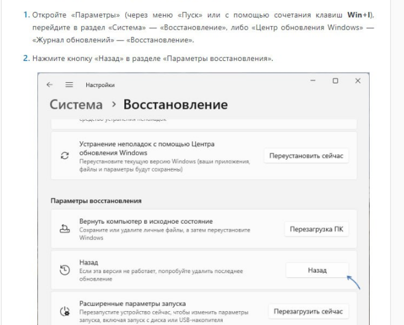The width and height of the screenshot is (404, 325).
Task: Open the hamburger navigation menu
Action: pyautogui.click(x=69, y=85)
